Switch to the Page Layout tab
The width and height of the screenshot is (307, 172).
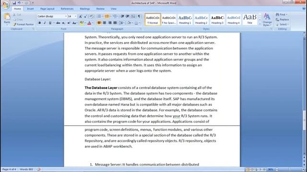[x=47, y=9]
